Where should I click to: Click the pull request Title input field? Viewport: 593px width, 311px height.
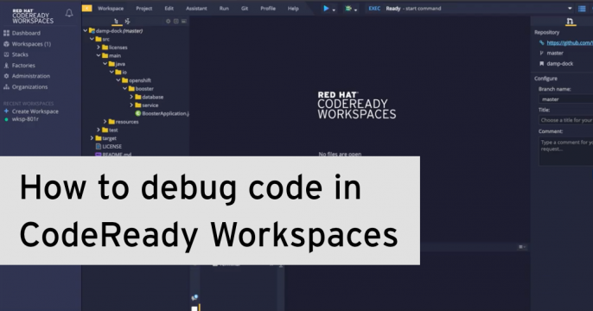[x=565, y=120]
